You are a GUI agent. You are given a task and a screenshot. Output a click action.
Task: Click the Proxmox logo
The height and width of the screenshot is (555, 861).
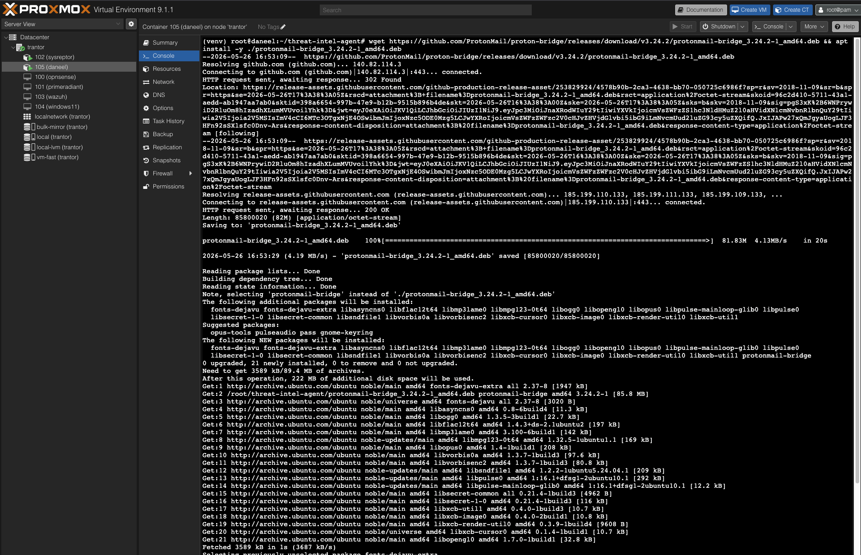[x=46, y=9]
